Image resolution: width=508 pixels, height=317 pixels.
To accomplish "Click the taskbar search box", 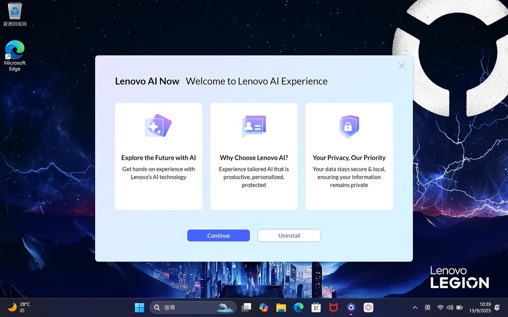I will coord(193,307).
